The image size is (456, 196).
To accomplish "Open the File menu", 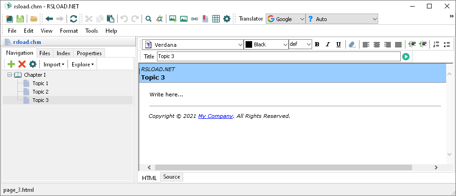I will coord(12,31).
